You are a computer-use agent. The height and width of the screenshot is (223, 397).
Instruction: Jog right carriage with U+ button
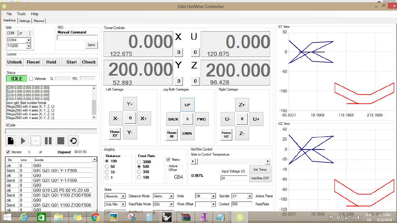[256, 119]
